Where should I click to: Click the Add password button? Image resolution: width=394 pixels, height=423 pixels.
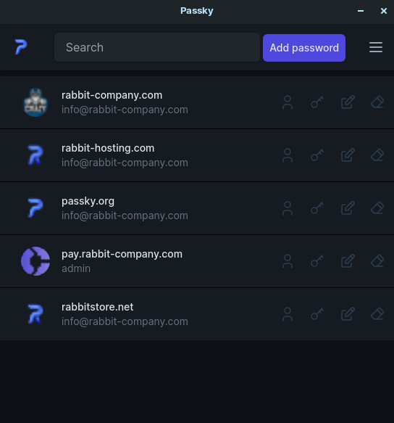click(304, 48)
